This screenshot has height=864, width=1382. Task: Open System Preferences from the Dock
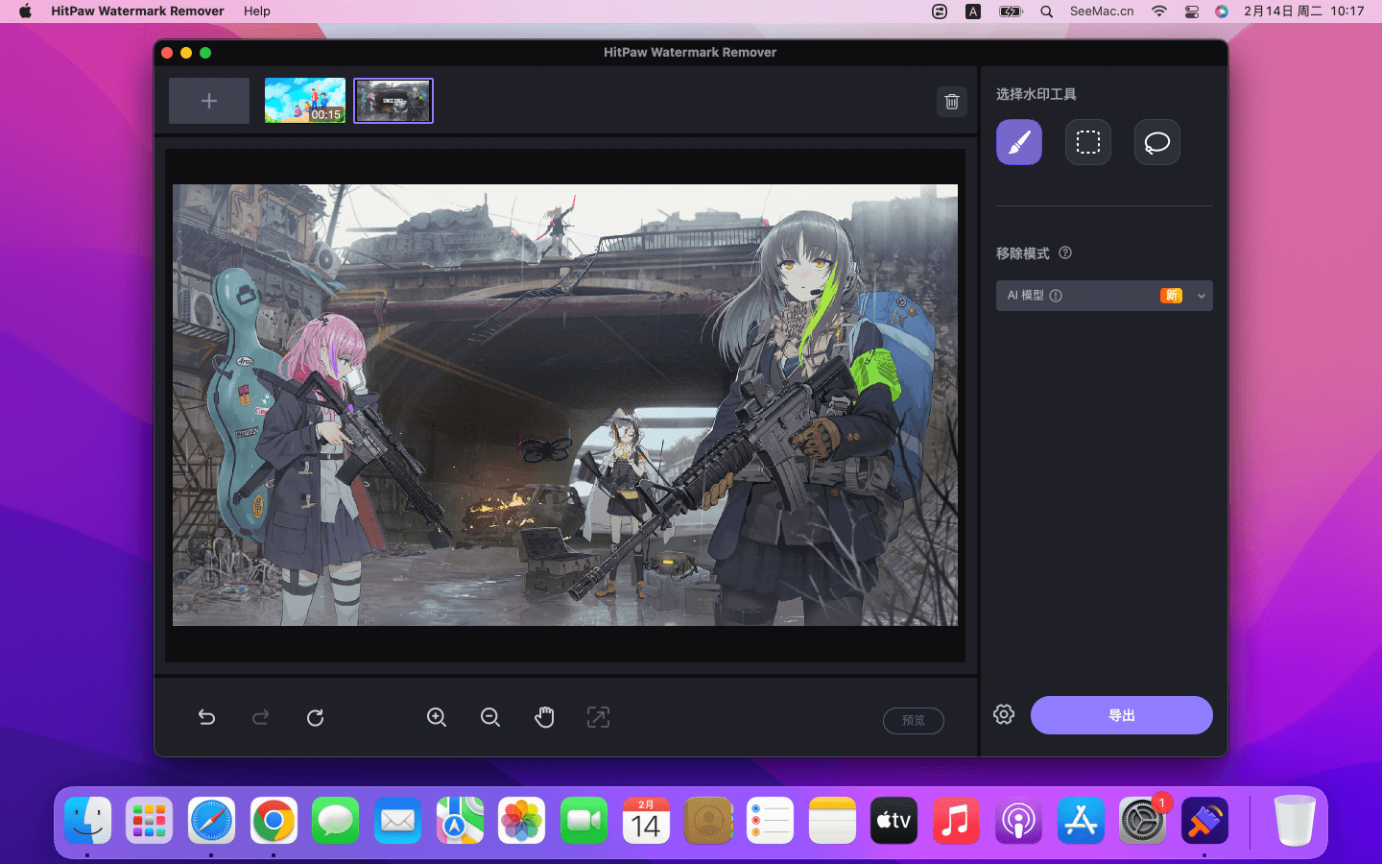coord(1142,821)
